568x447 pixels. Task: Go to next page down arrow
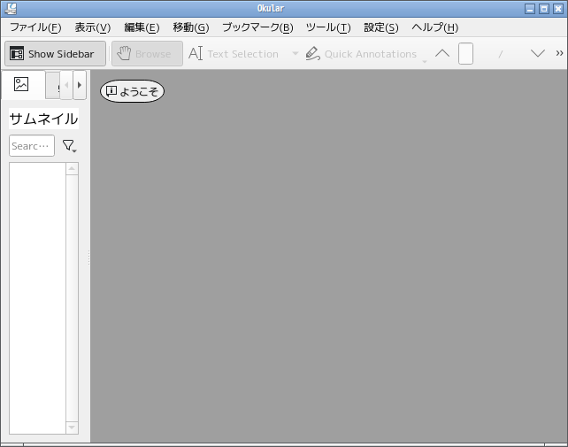tap(538, 54)
